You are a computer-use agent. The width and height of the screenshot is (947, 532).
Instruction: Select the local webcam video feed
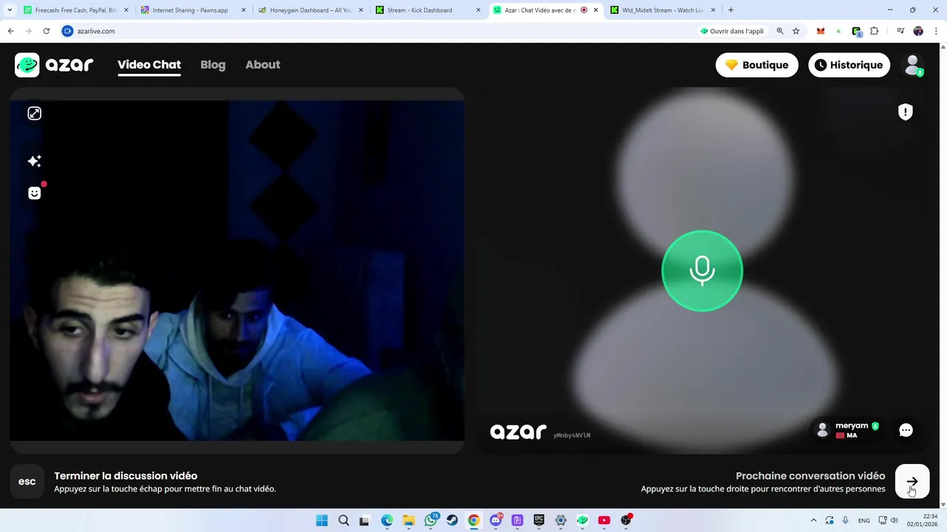tap(237, 270)
